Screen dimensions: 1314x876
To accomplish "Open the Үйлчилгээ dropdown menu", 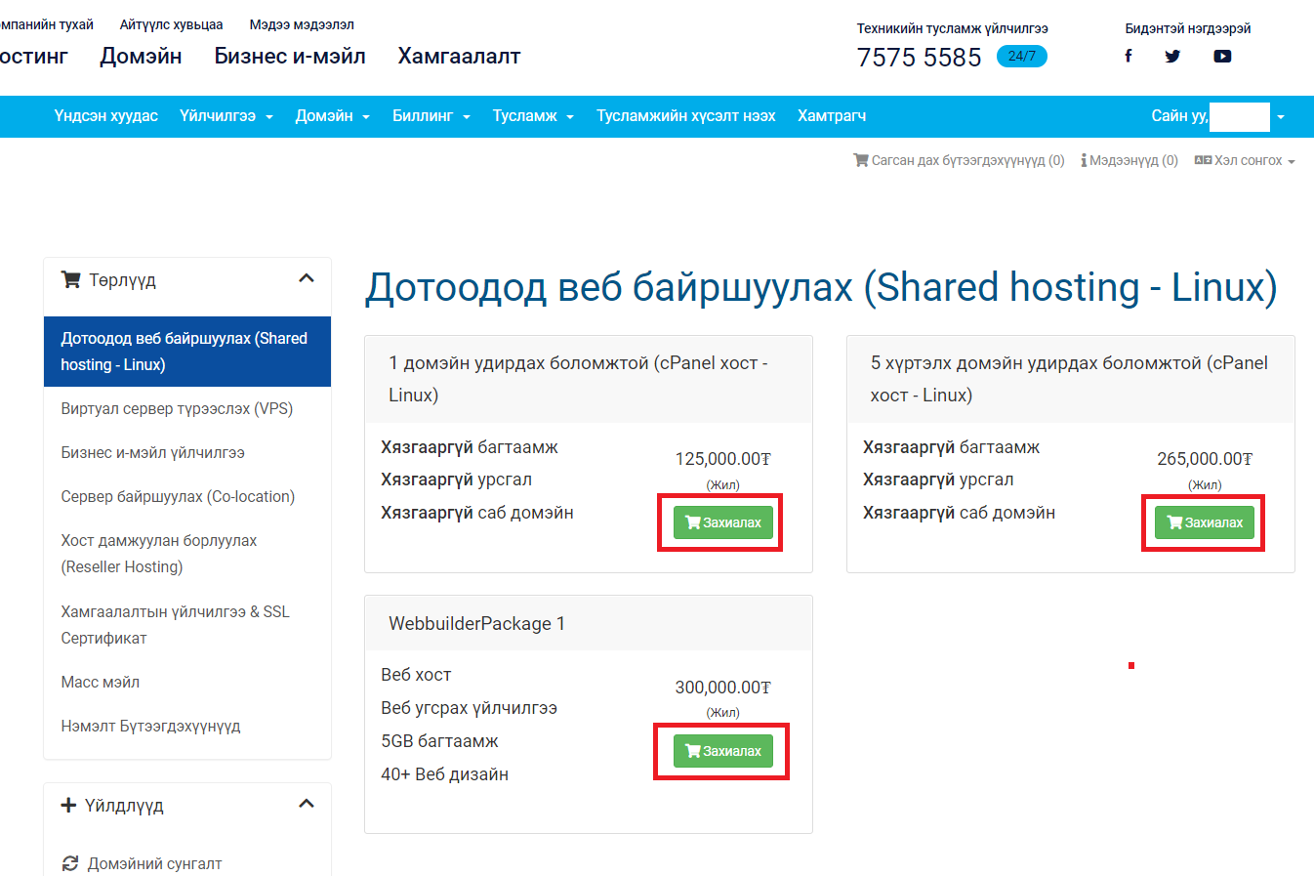I will [226, 116].
